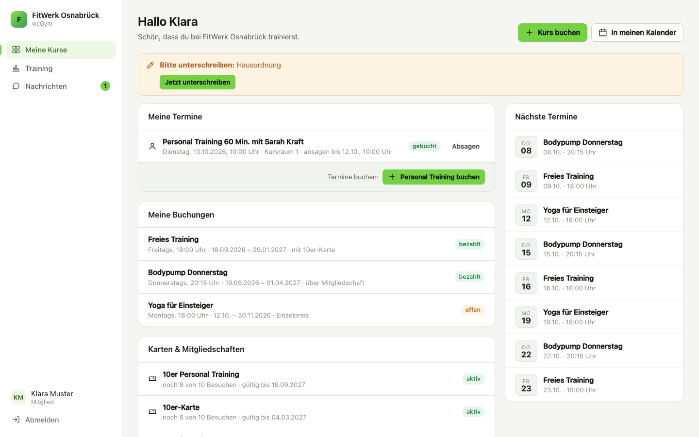699x437 pixels.
Task: Click DO 22 date tile
Action: click(526, 351)
